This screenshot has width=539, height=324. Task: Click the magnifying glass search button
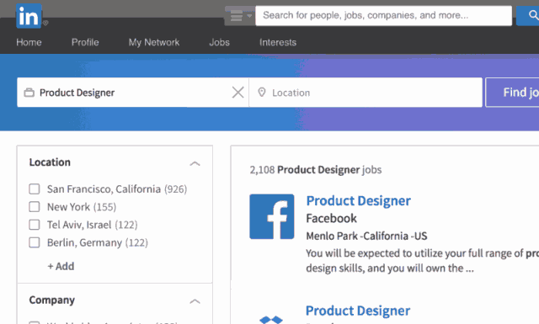(x=528, y=15)
